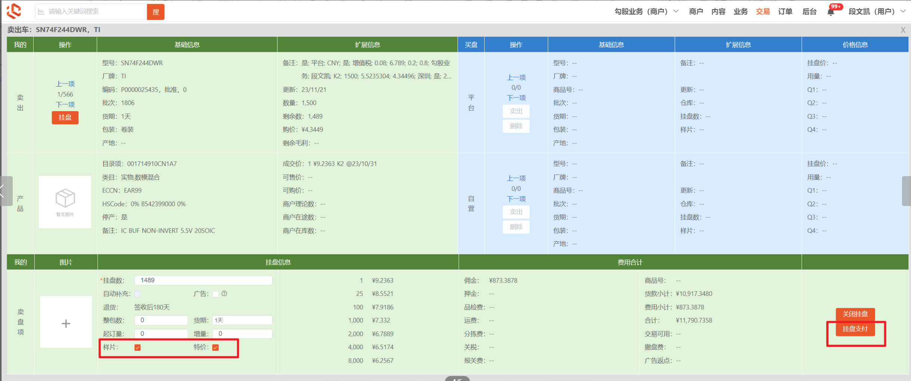911x381 pixels.
Task: Click the 费用小计 value ¥873.3878
Action: [690, 307]
